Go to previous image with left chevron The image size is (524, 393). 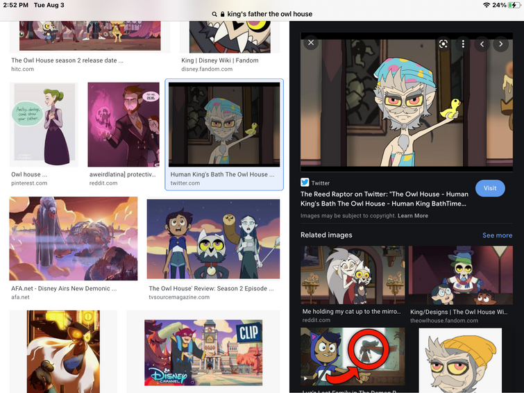(482, 44)
